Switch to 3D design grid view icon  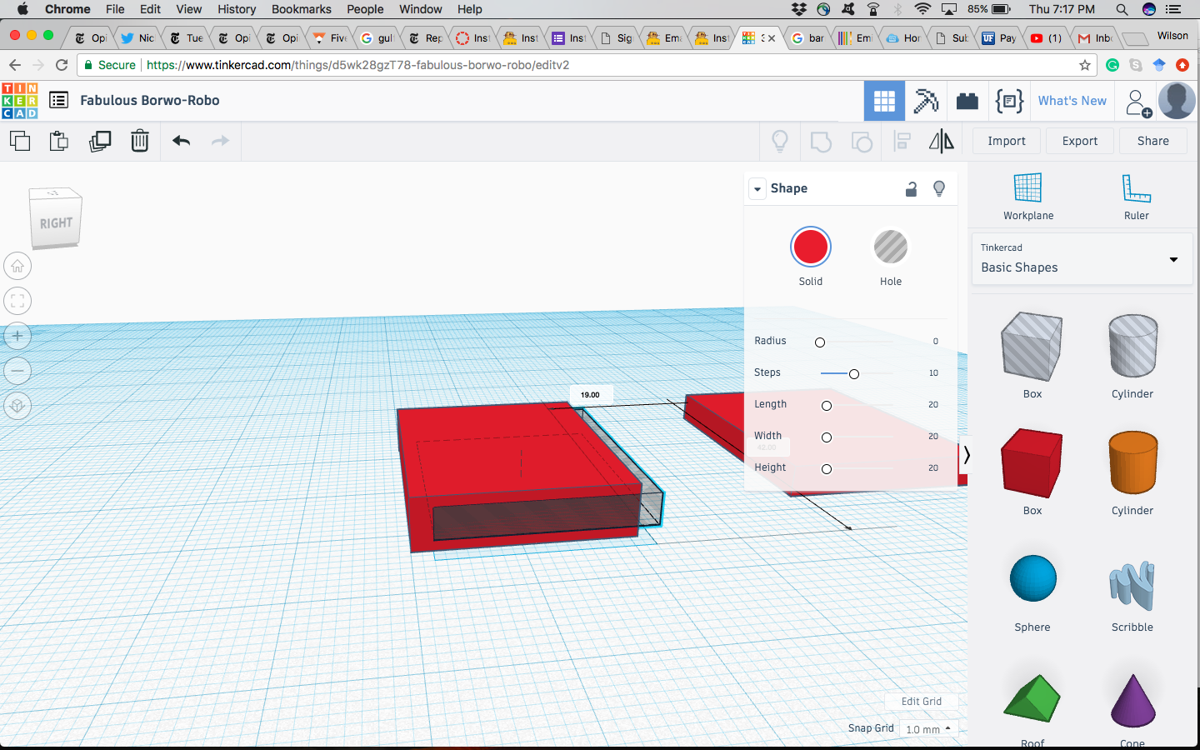pos(884,101)
